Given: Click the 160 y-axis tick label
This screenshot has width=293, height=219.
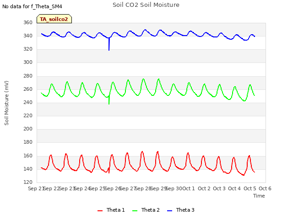Looking at the screenshot, I should click(28, 156).
